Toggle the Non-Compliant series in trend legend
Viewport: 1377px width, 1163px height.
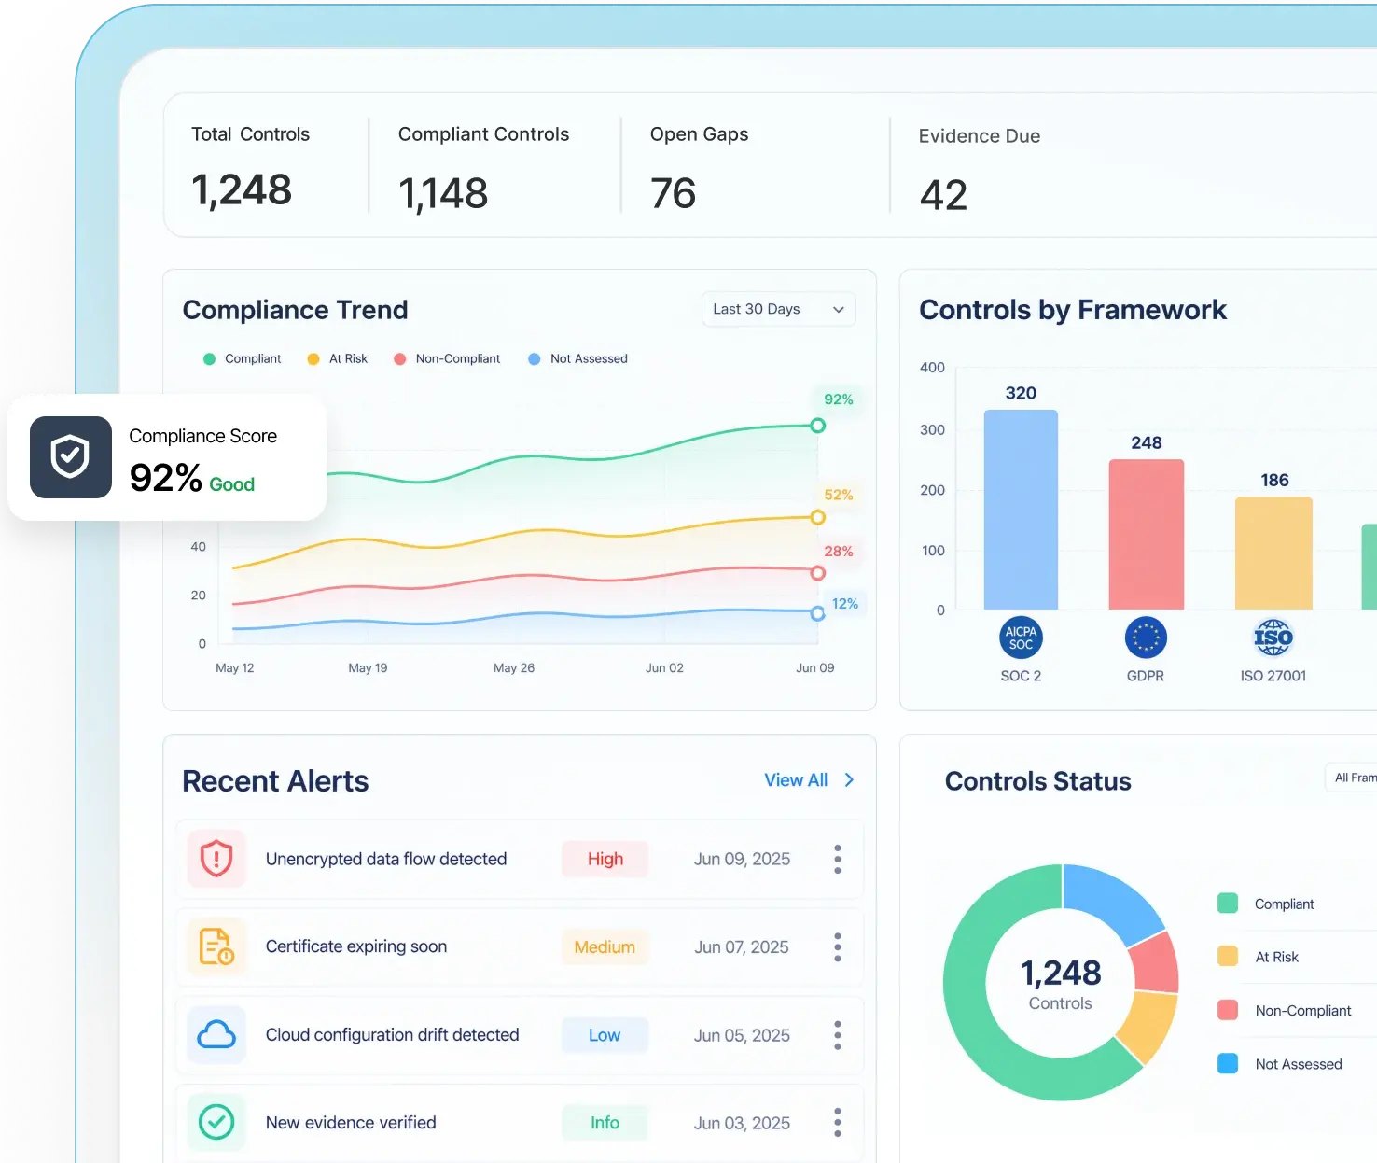coord(447,359)
